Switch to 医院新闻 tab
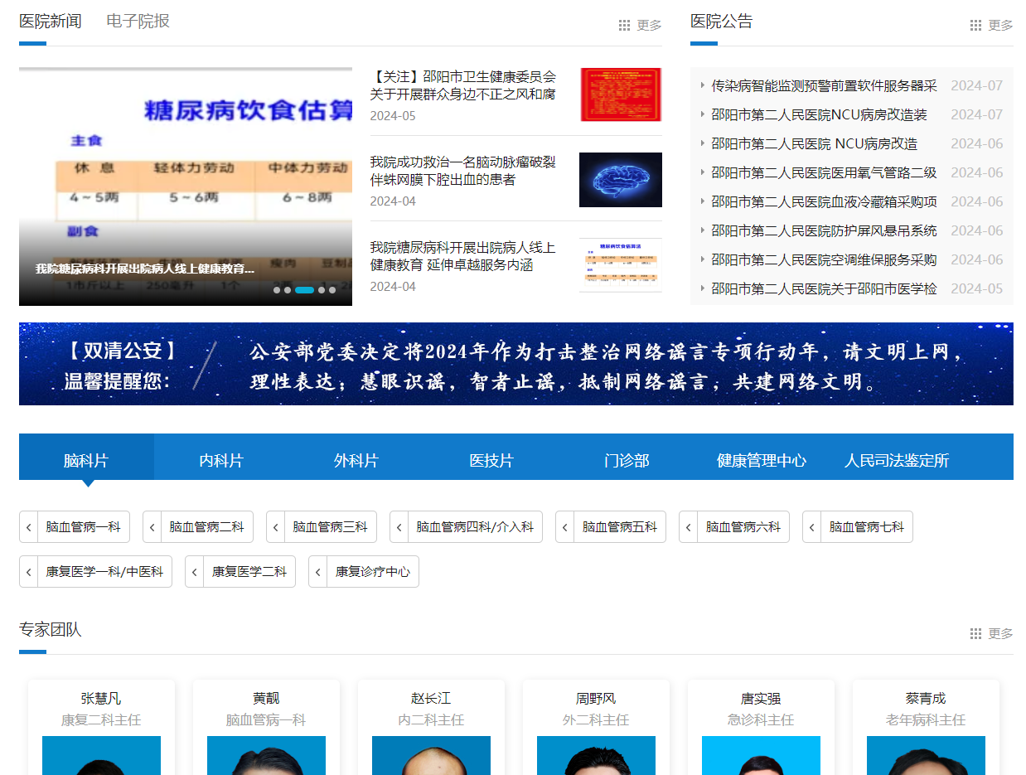The height and width of the screenshot is (775, 1026). click(51, 22)
